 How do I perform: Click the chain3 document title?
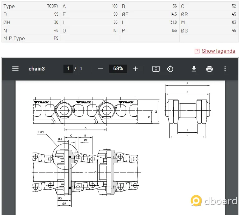click(x=36, y=69)
